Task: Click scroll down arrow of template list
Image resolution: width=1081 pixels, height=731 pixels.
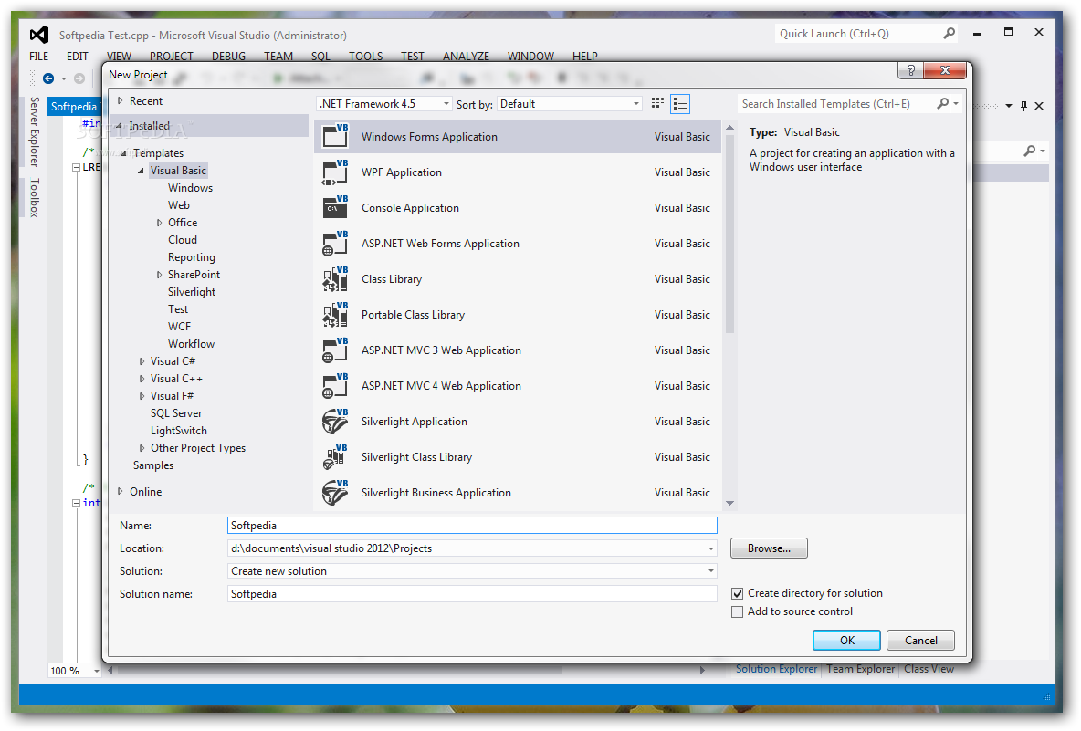Action: coord(730,504)
